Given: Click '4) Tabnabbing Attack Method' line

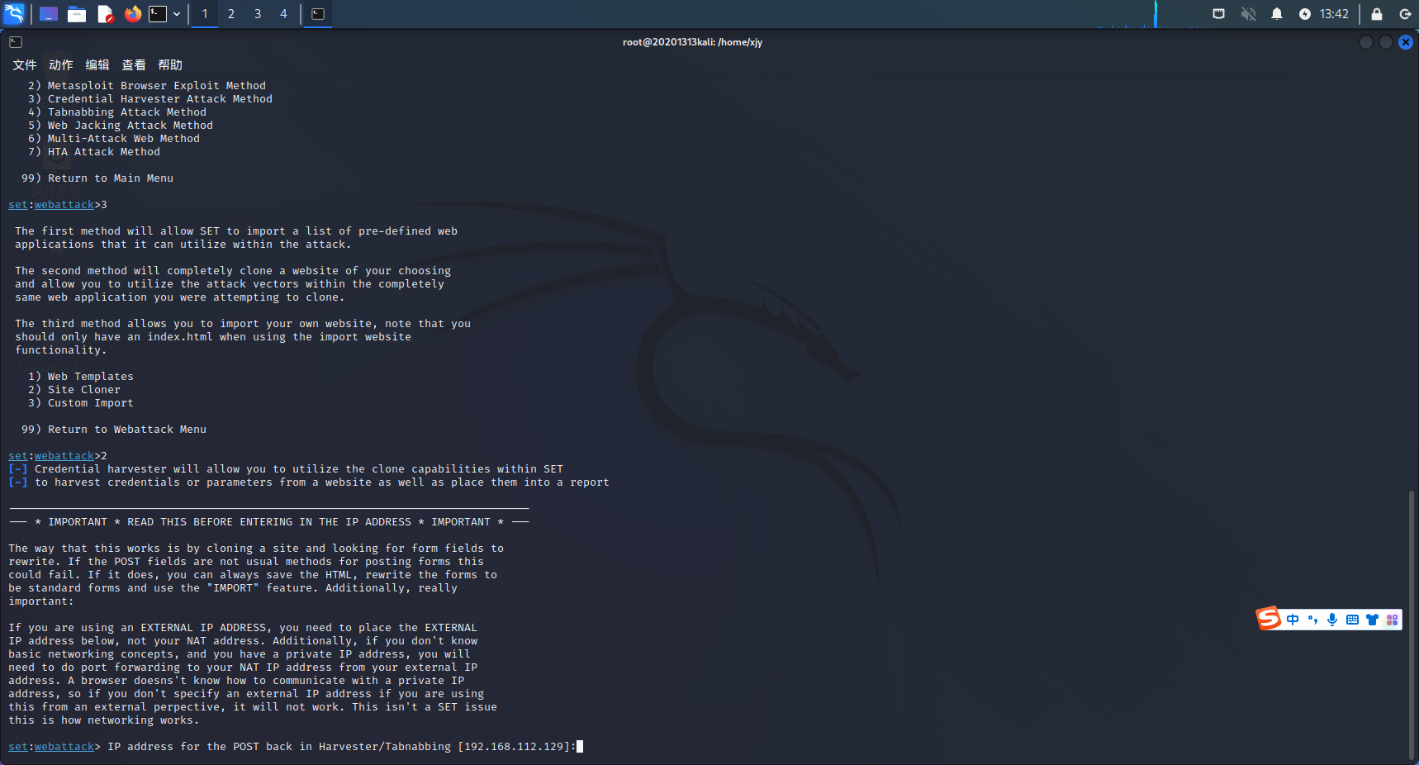Looking at the screenshot, I should click(117, 112).
